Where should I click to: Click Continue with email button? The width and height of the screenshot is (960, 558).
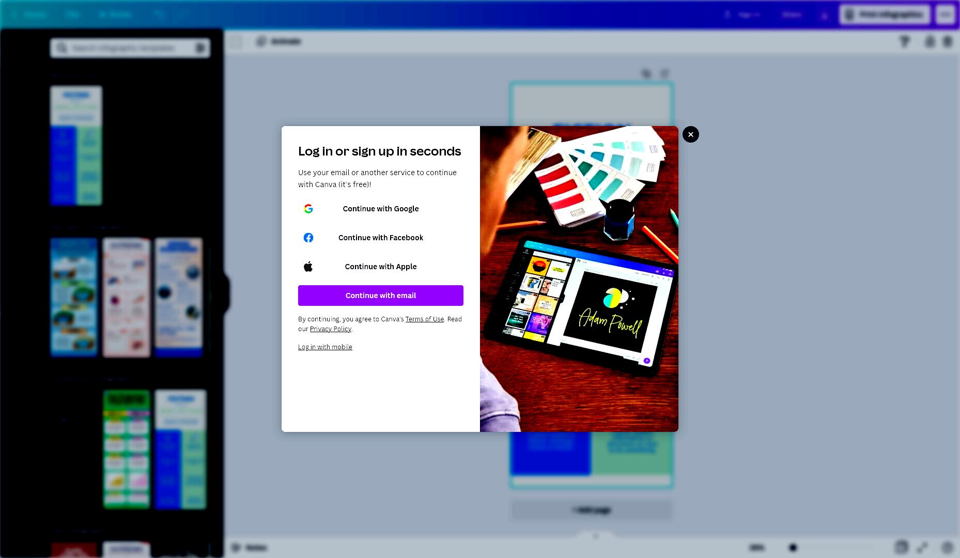tap(381, 296)
